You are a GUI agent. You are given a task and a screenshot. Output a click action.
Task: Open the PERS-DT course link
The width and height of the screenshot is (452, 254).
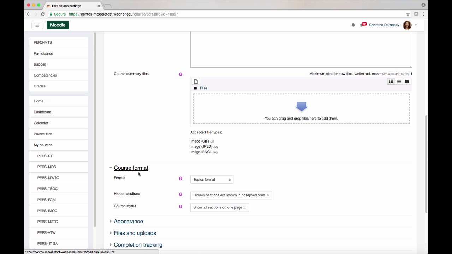(x=58, y=156)
